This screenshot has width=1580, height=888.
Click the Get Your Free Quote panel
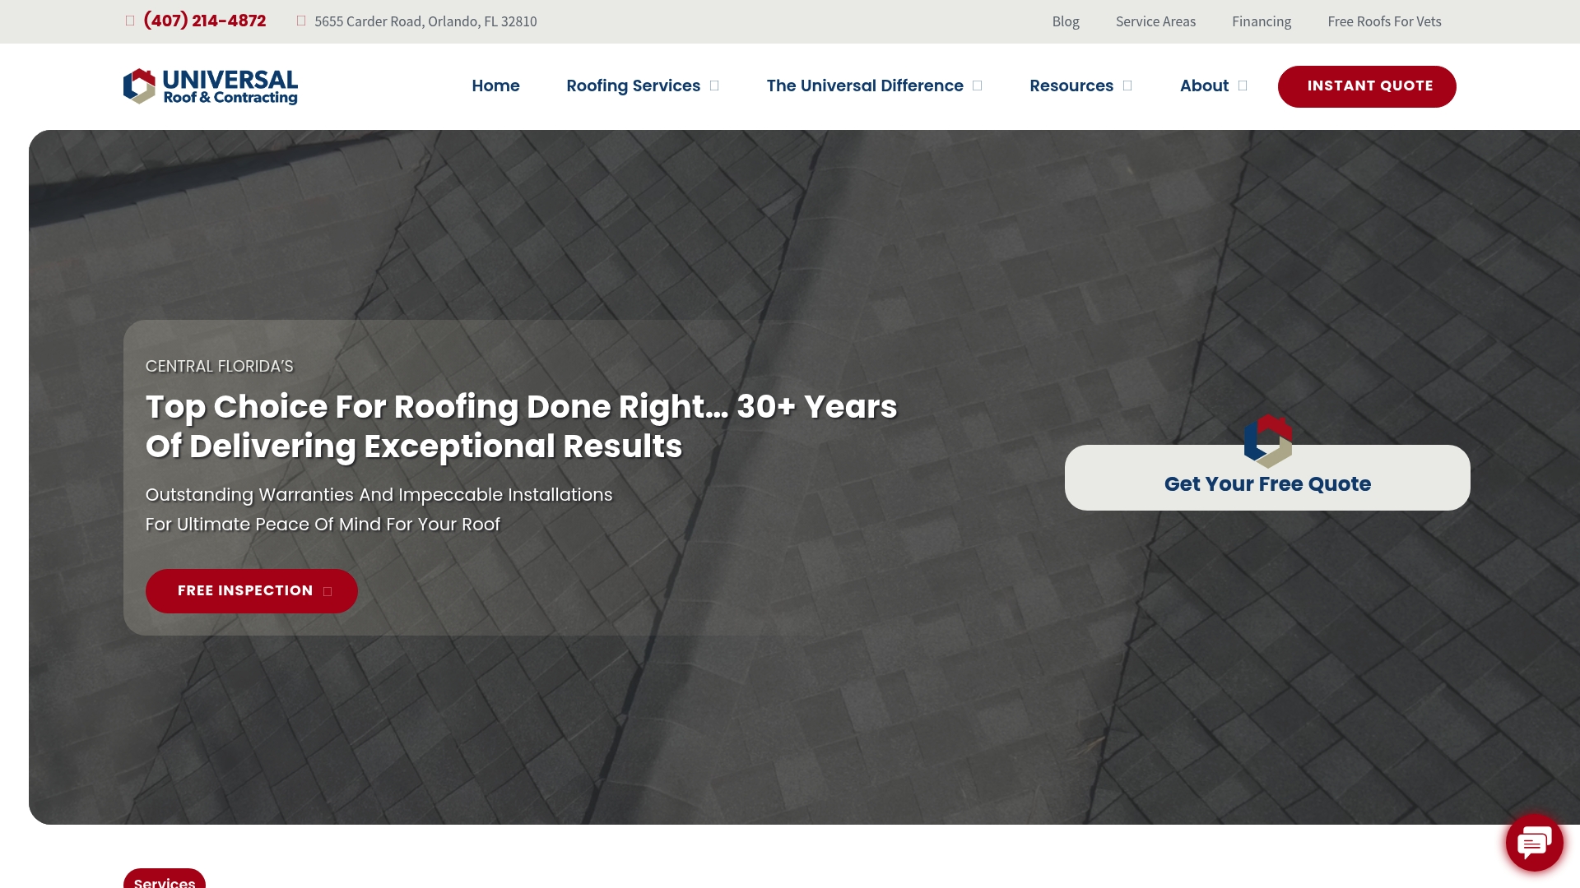(x=1267, y=478)
